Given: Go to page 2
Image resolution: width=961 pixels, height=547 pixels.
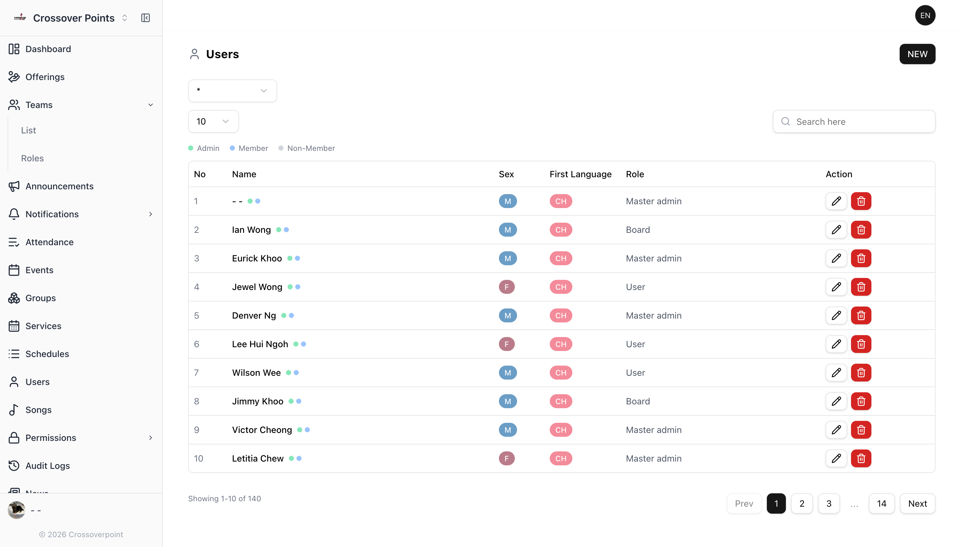Looking at the screenshot, I should (802, 503).
